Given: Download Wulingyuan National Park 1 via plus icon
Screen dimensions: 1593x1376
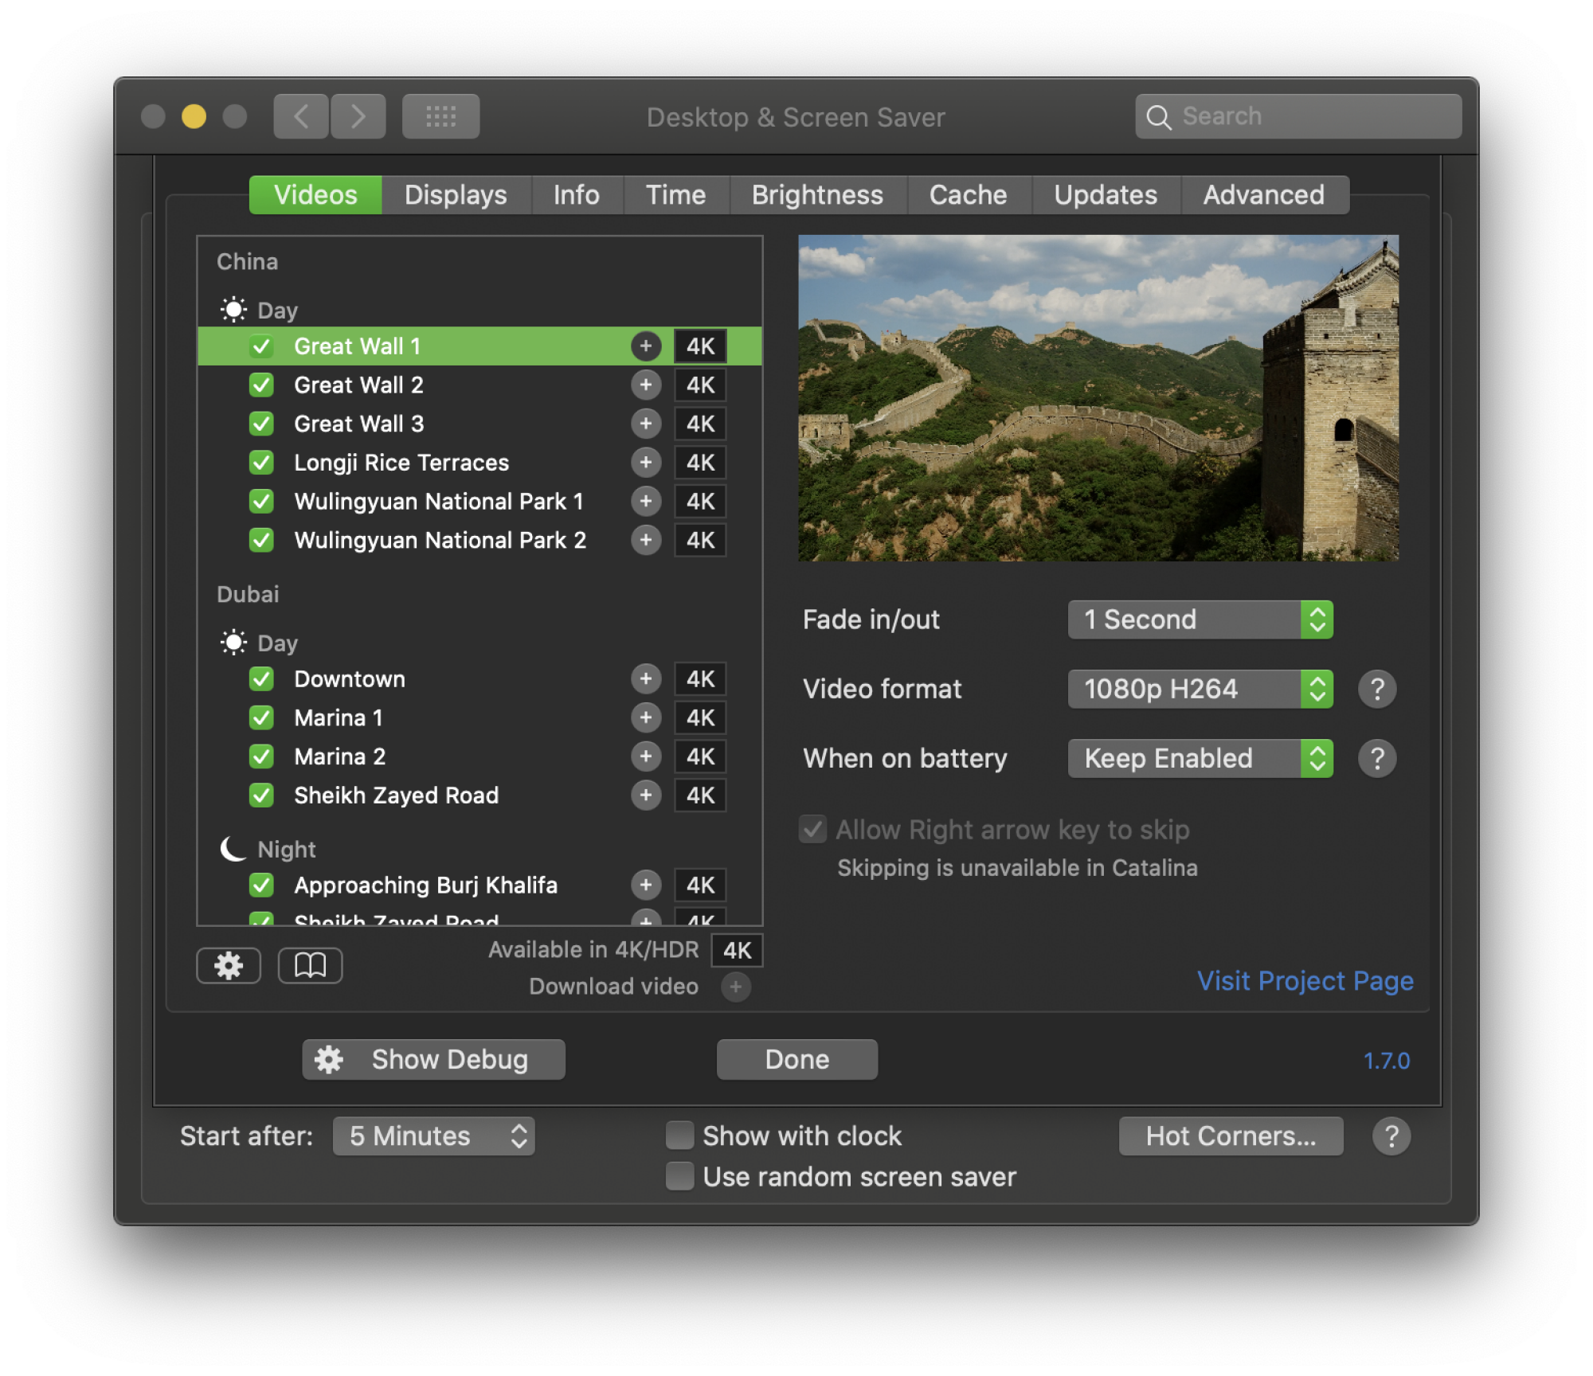Looking at the screenshot, I should [646, 502].
